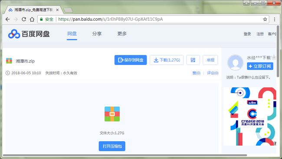Show the QR code for this share
The width and height of the screenshot is (282, 159).
[193, 60]
